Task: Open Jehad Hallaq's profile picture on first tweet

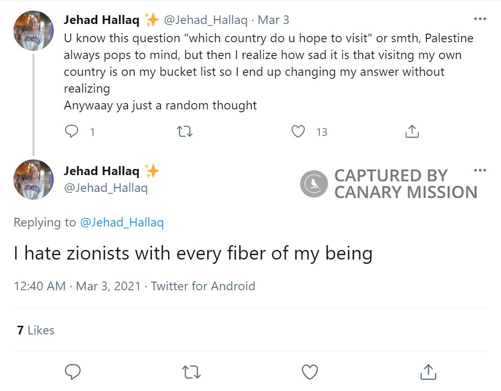Action: (x=33, y=30)
